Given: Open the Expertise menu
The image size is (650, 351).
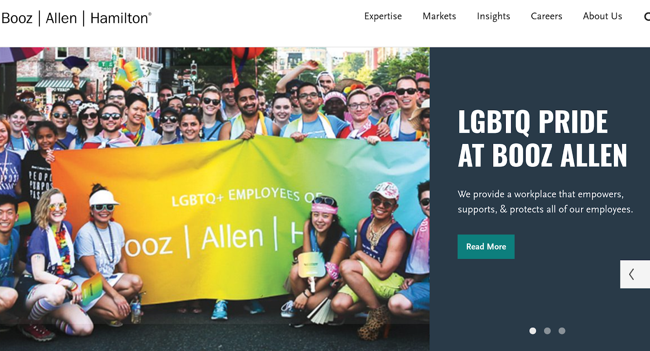Looking at the screenshot, I should pyautogui.click(x=383, y=16).
